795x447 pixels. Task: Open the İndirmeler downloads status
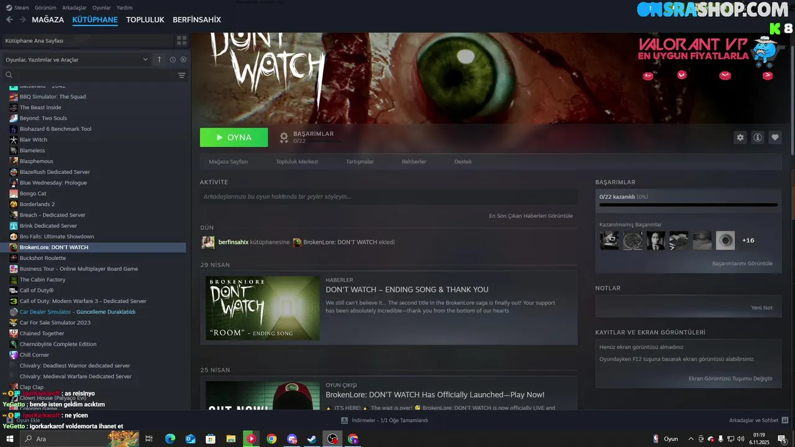(x=385, y=420)
